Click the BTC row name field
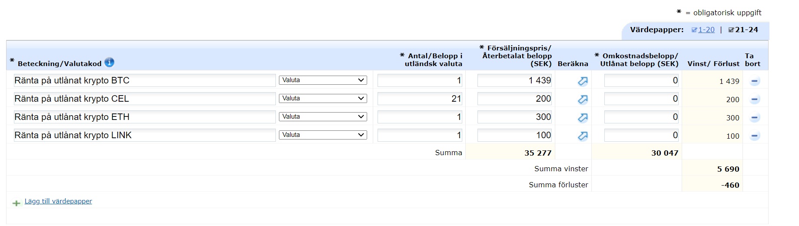Viewport: 799px width, 226px height. tap(145, 80)
